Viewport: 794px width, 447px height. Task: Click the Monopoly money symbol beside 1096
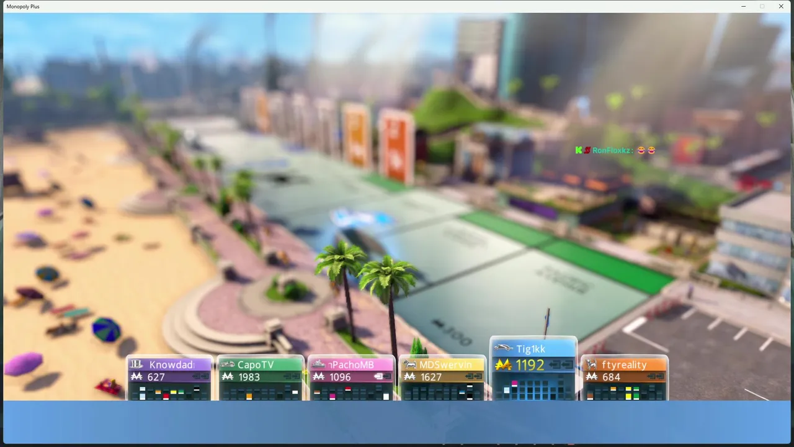(x=319, y=377)
